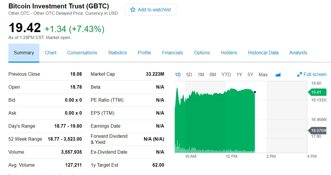This screenshot has height=175, width=331.
Task: Click the Beta label
Action: click(x=95, y=87)
